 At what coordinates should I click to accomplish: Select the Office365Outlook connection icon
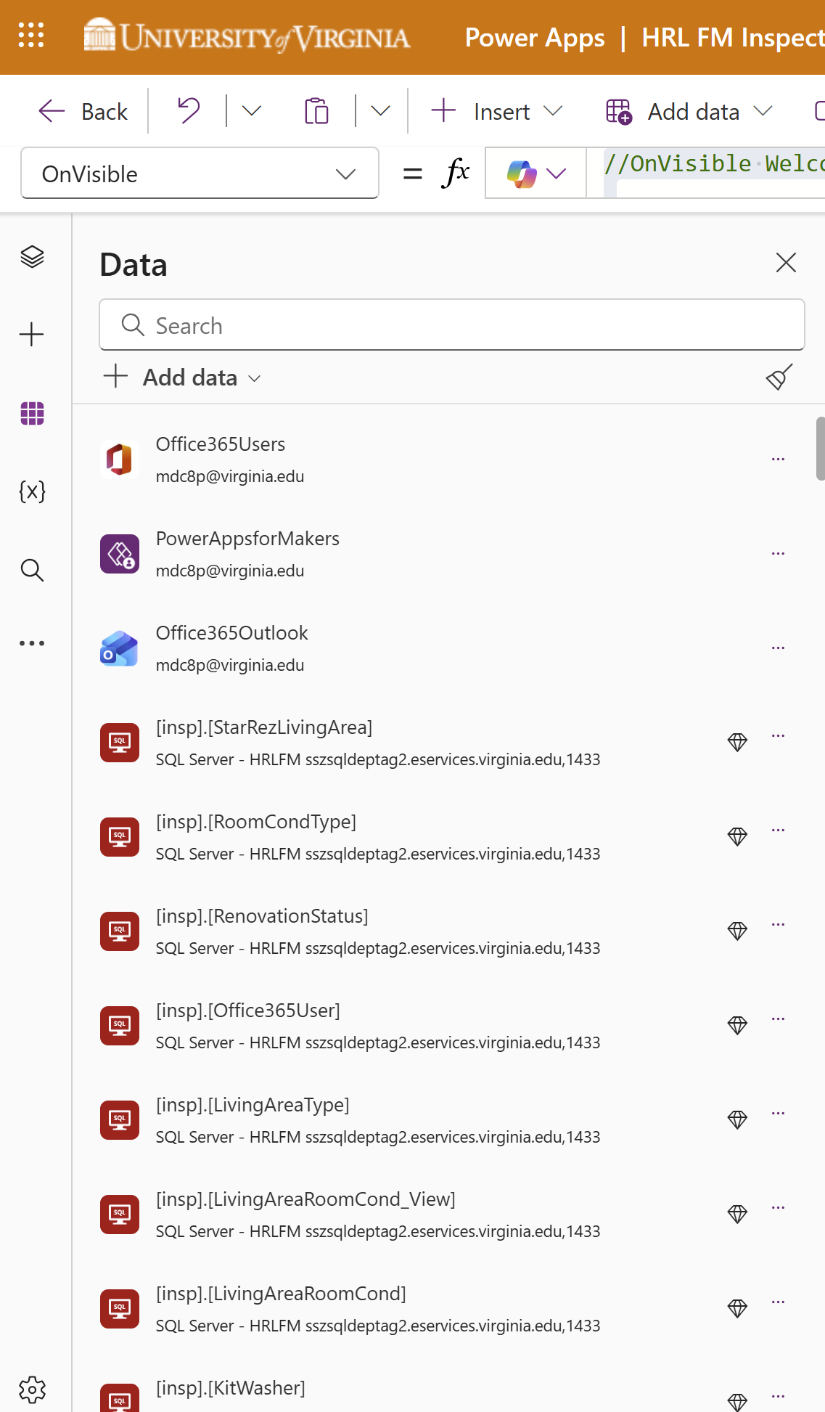click(x=119, y=648)
